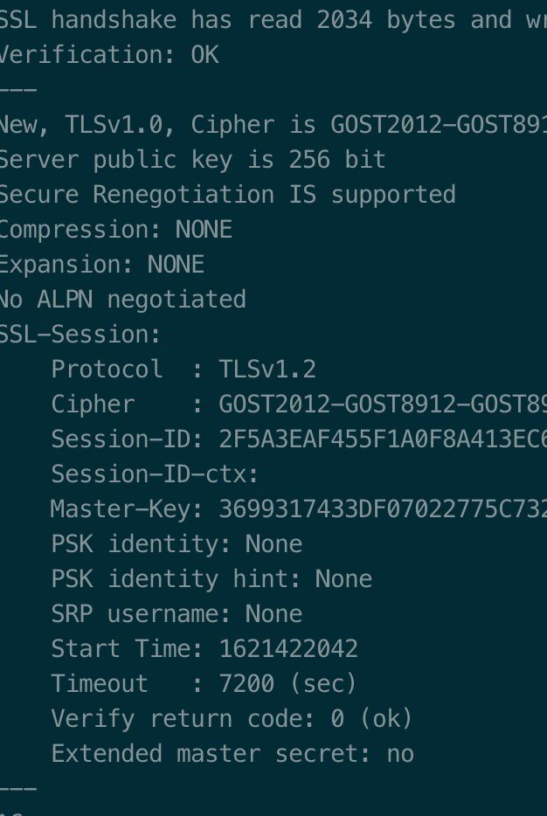Viewport: 547px width, 816px height.
Task: Click the Master-Key hex value
Action: 381,509
